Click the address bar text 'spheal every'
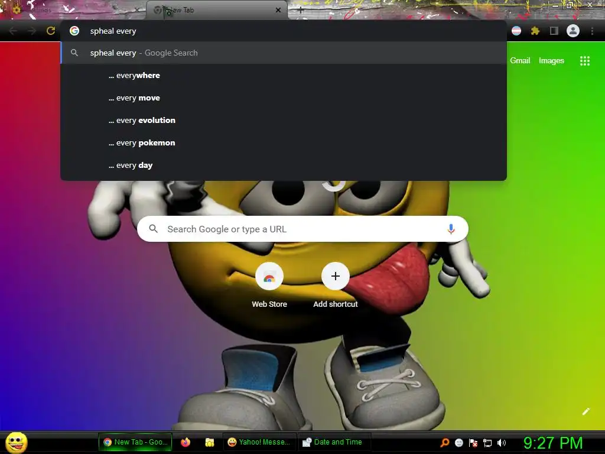This screenshot has height=454, width=605. click(113, 31)
